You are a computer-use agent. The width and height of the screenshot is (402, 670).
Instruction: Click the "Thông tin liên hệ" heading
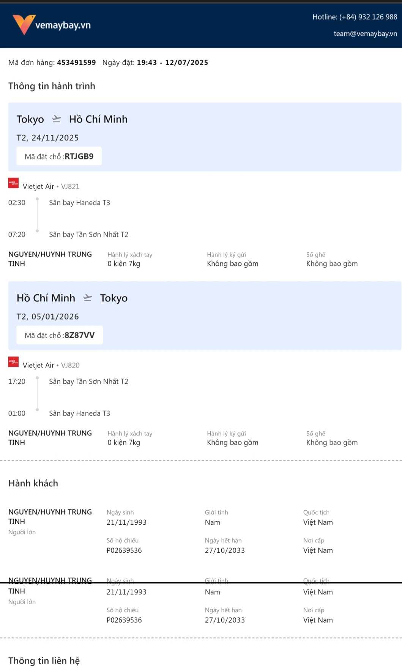44,661
